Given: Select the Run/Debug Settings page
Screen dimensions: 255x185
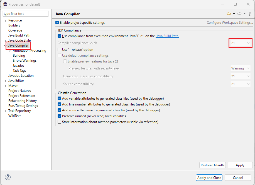Looking at the screenshot, I should pyautogui.click(x=23, y=105).
